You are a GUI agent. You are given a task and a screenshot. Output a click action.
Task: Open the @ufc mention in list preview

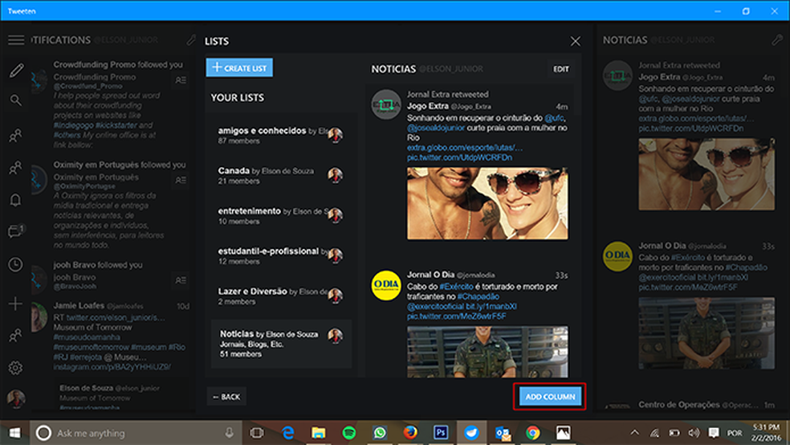pyautogui.click(x=554, y=118)
